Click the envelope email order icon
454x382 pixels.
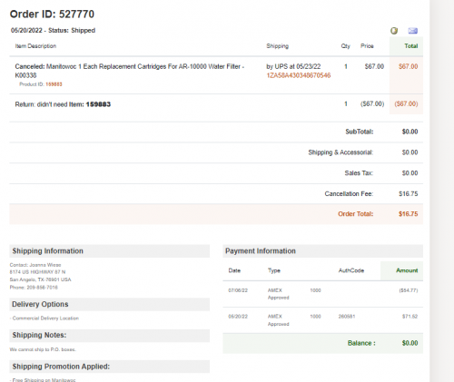(x=412, y=31)
